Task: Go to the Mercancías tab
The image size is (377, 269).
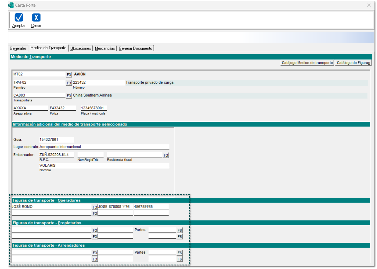Action: click(x=105, y=48)
